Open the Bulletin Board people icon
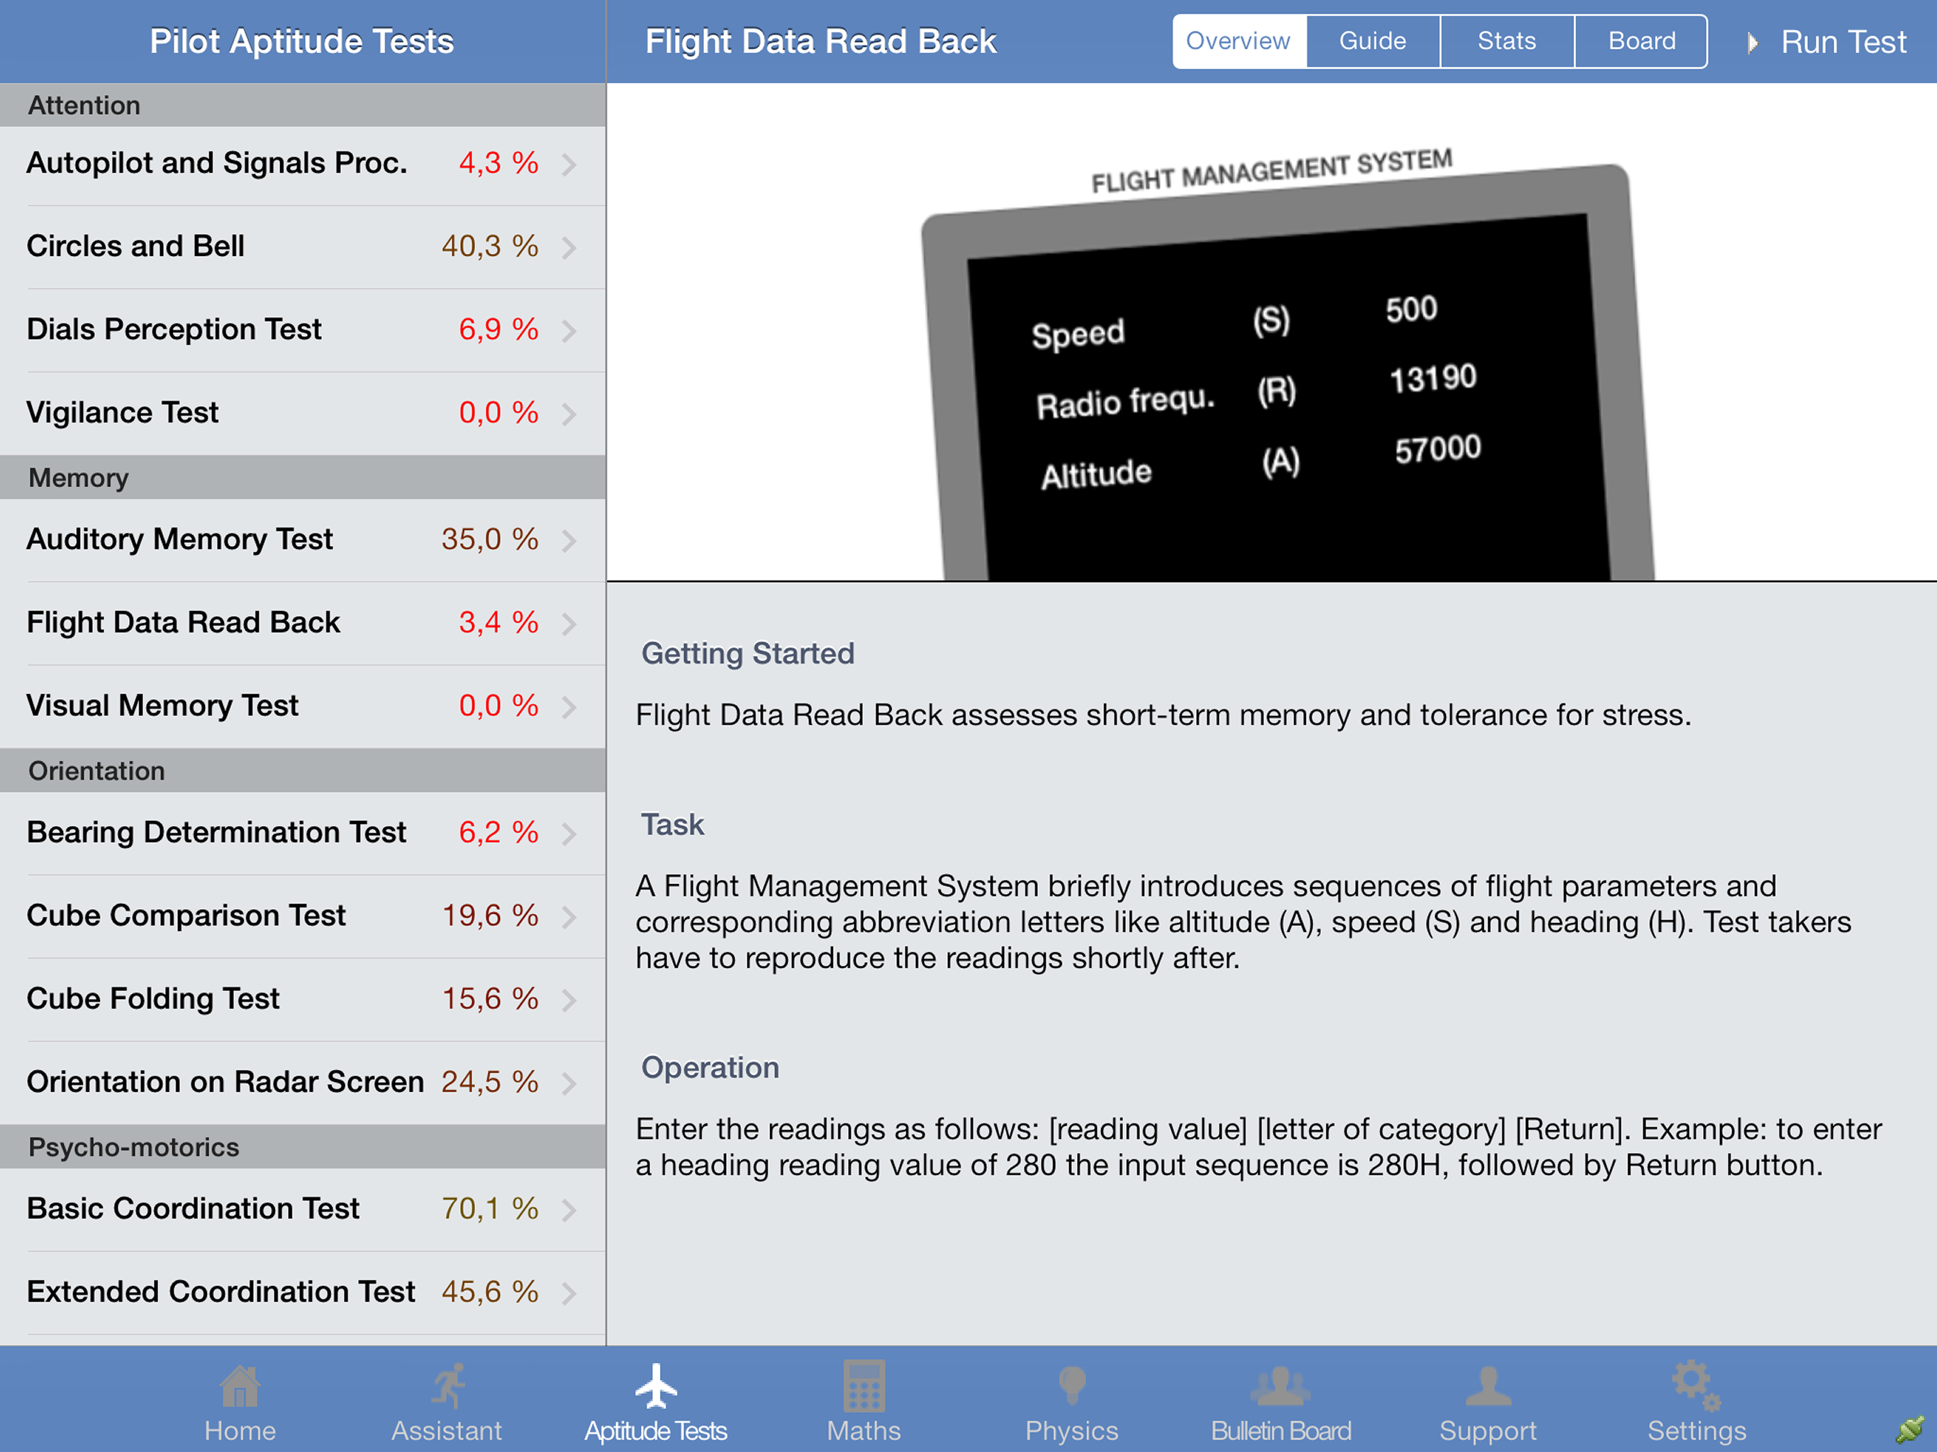This screenshot has width=1937, height=1452. [1280, 1387]
